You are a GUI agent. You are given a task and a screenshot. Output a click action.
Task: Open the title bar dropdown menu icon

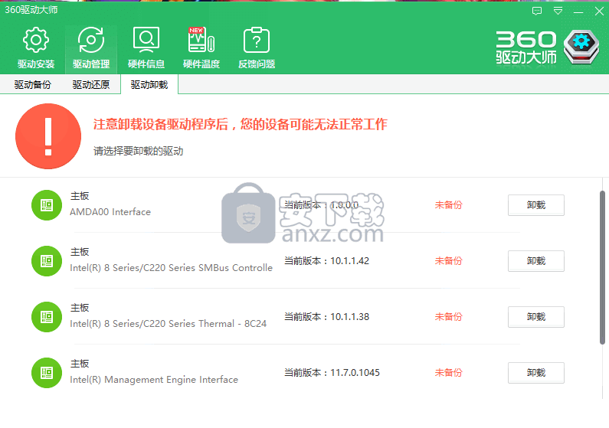tap(558, 11)
